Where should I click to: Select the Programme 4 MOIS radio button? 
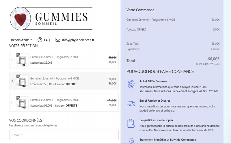click(x=13, y=81)
